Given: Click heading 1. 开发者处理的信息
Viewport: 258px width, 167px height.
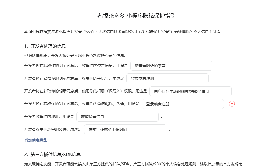Looking at the screenshot, I should click(x=45, y=46).
